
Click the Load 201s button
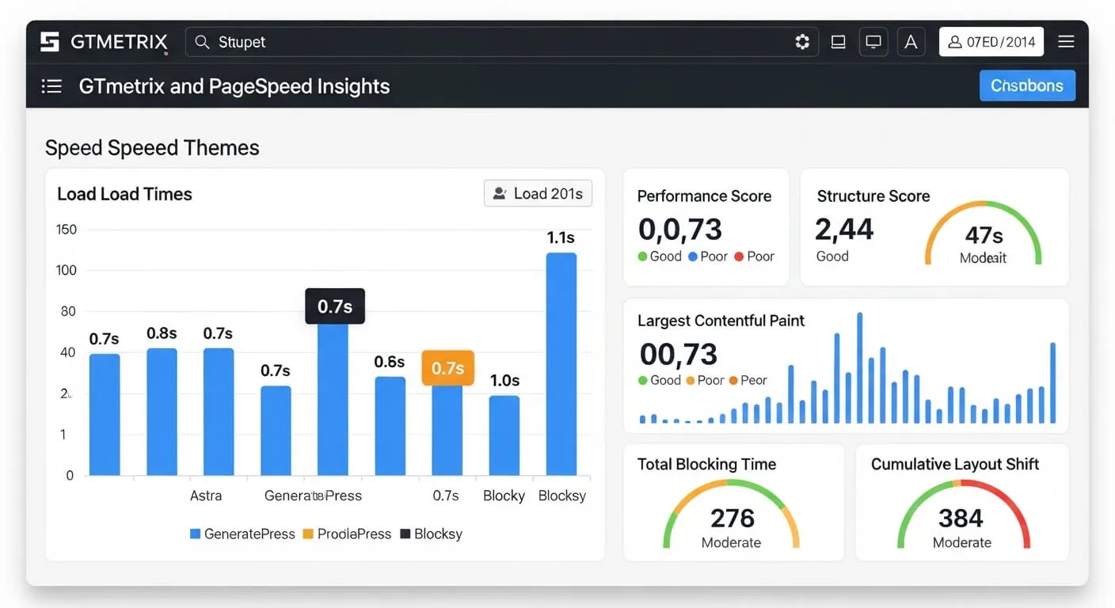tap(538, 193)
